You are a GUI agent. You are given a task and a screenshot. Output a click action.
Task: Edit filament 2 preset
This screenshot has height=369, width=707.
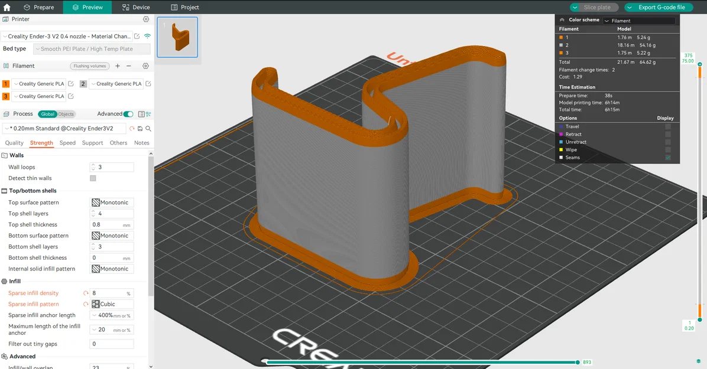[148, 84]
